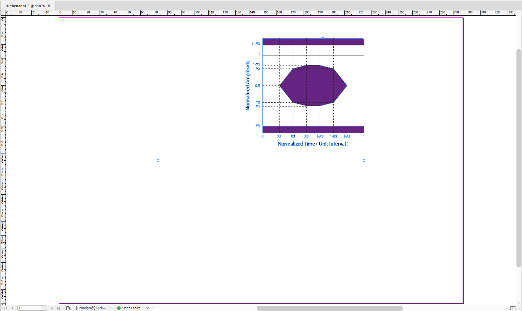Screen dimensions: 522x311
Task: Click the vertical scroll up arrow
Action: pyautogui.click(x=519, y=13)
